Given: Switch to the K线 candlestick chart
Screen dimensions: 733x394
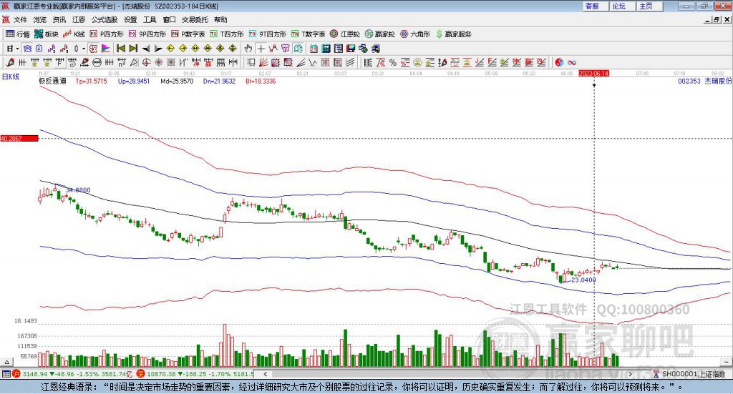Looking at the screenshot, I should pos(74,34).
